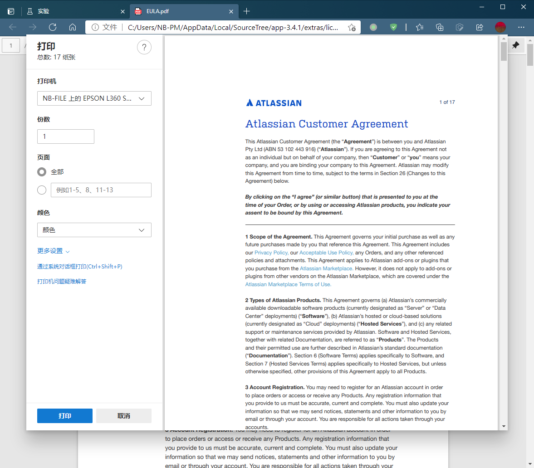Click the green circle extension icon

tap(373, 27)
